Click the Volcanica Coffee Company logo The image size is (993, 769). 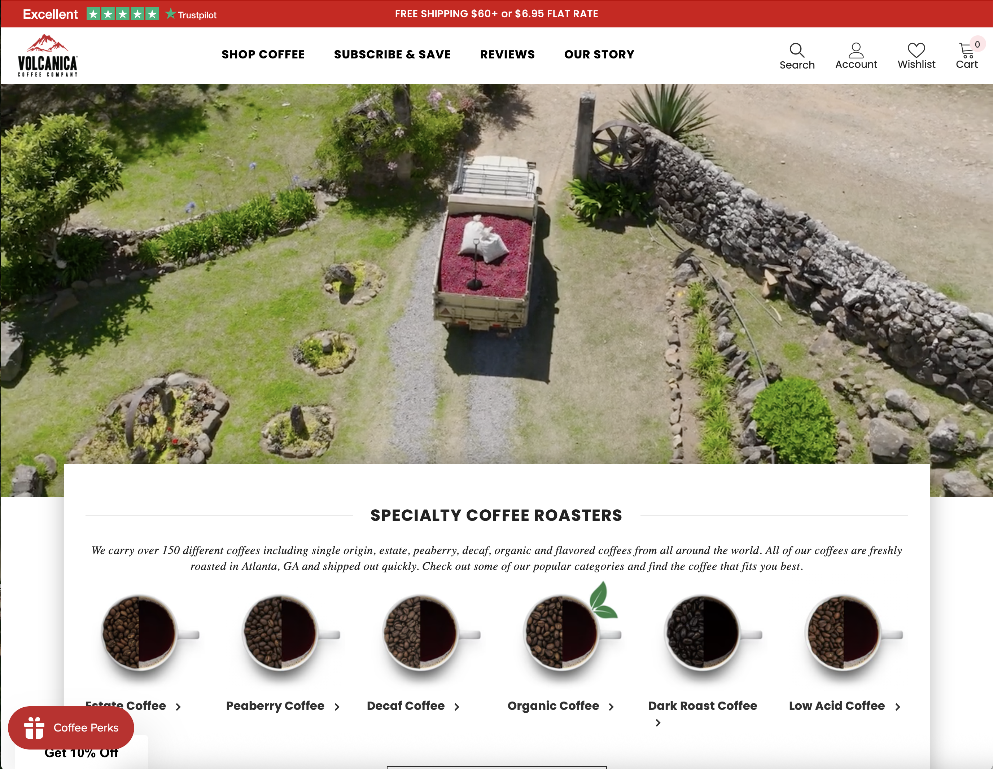(x=48, y=56)
